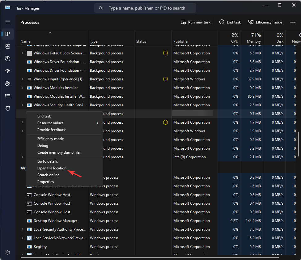Open the Details list sidebar icon

point(8,96)
